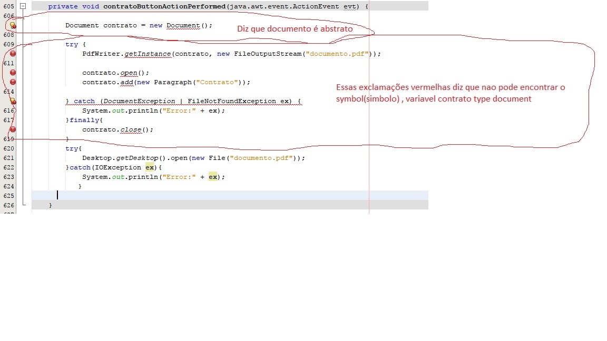Select line number 620 in the gutter
This screenshot has height=341, width=607.
pos(8,148)
